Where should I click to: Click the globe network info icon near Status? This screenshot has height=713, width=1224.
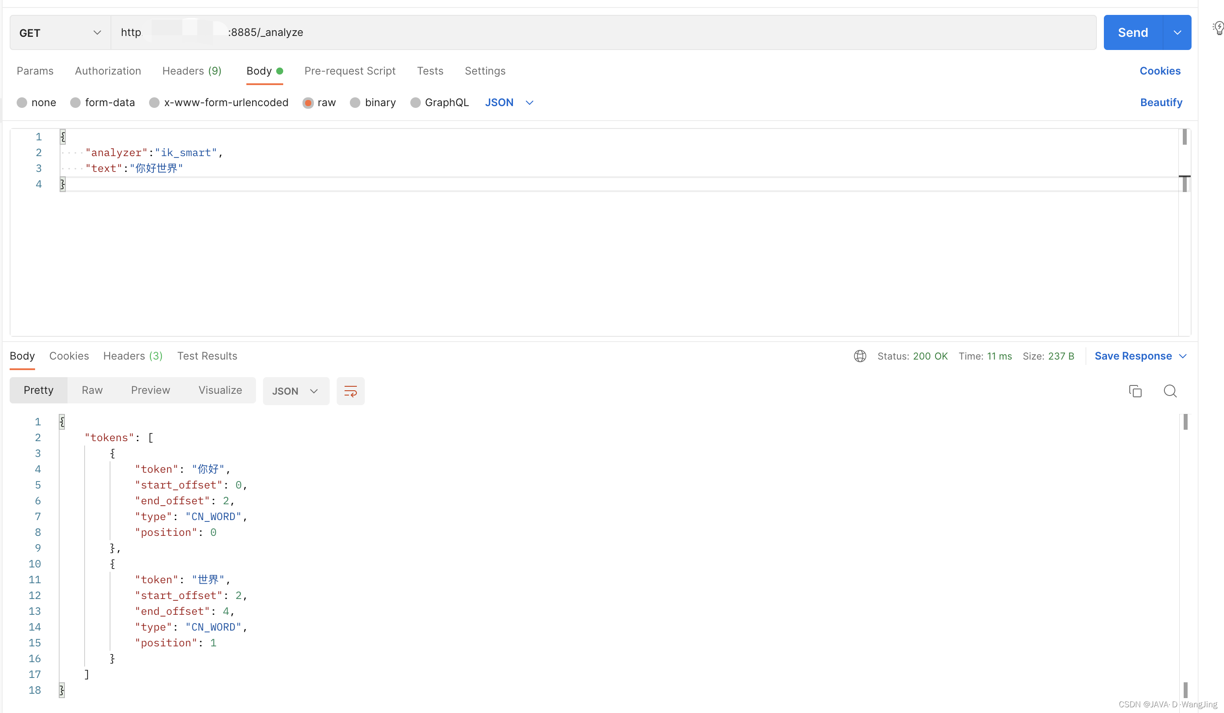860,356
